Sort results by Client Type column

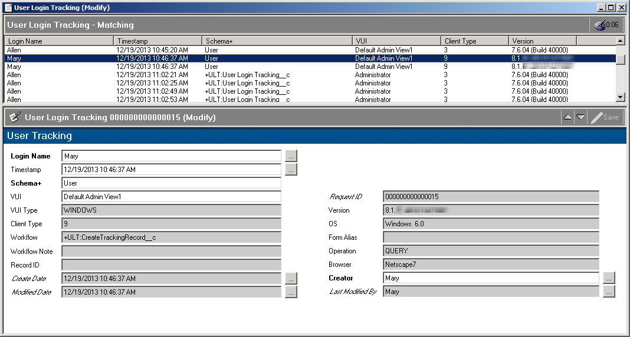[475, 41]
